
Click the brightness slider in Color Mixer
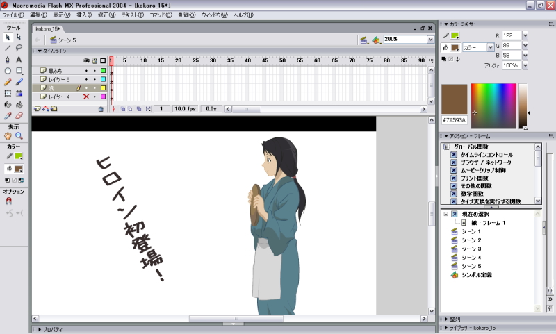523,106
